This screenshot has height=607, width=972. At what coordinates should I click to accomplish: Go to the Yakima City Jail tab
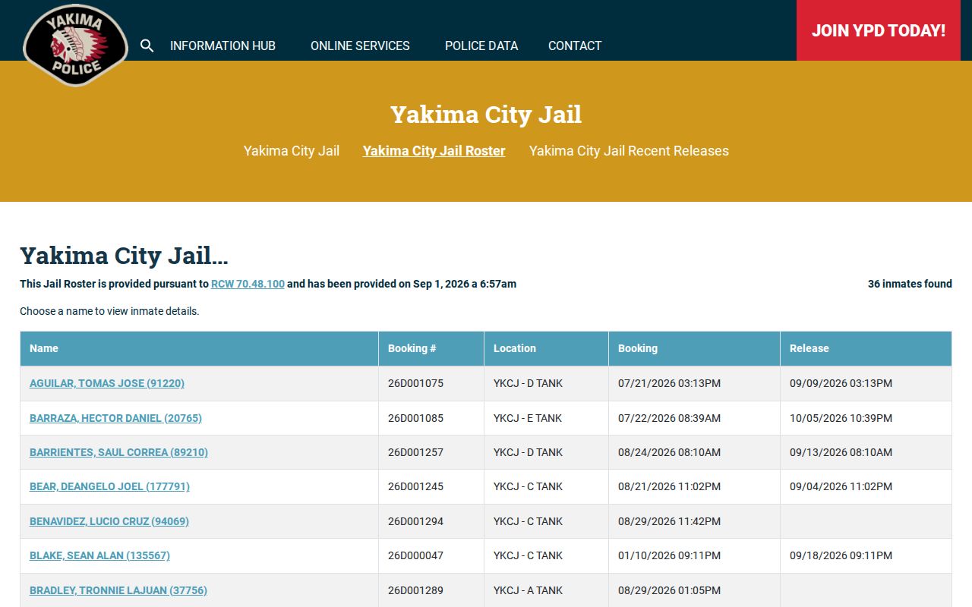click(x=292, y=151)
